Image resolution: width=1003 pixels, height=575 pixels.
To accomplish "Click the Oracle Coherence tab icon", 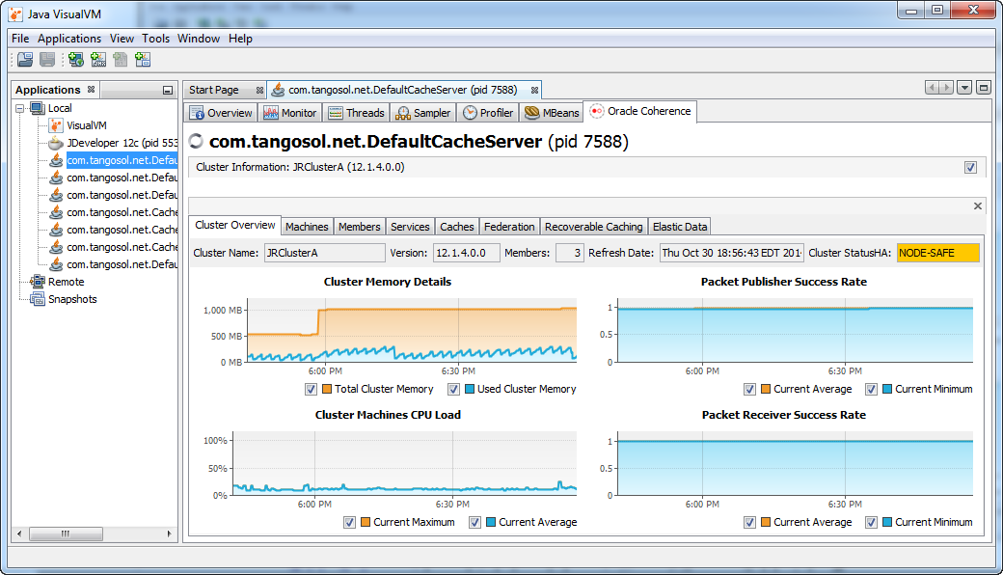I will click(x=597, y=111).
